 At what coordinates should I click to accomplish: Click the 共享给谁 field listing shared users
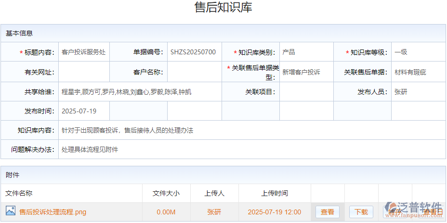point(140,92)
